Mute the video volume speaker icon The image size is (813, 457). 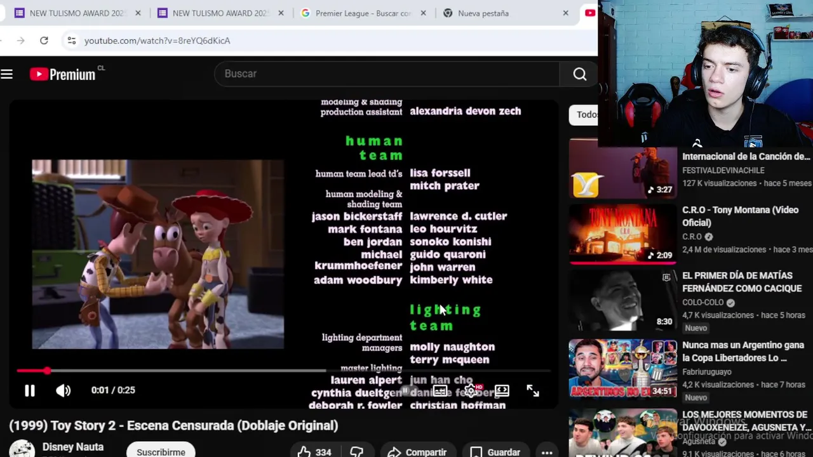click(63, 390)
